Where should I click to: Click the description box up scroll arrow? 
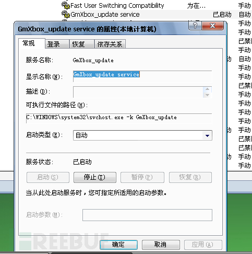[x=207, y=89]
